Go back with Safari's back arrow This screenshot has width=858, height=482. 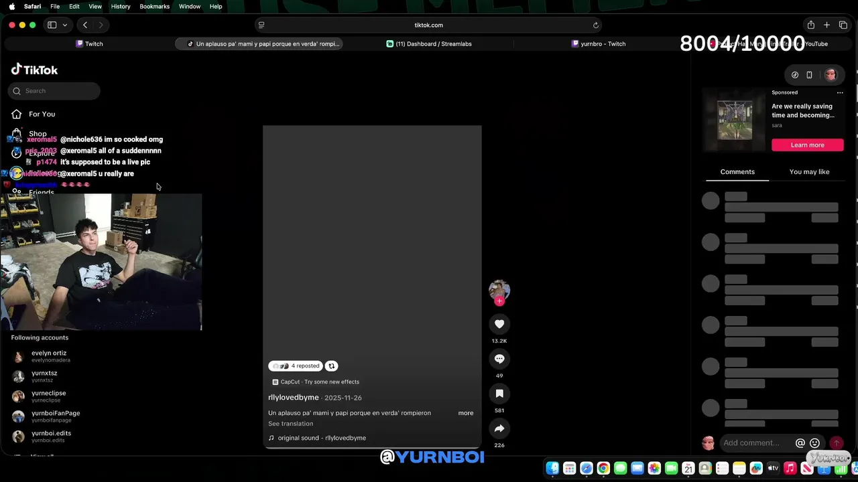(85, 25)
